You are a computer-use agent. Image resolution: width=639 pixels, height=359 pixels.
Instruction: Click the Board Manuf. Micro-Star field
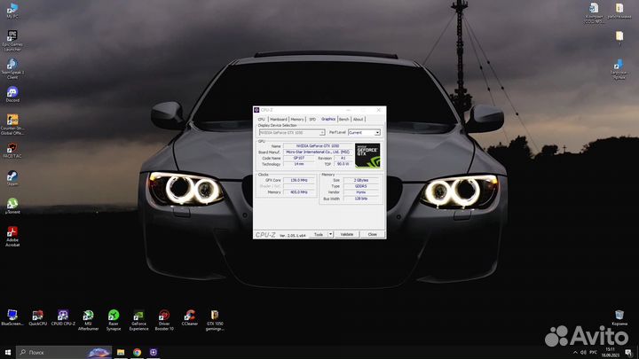click(x=318, y=152)
